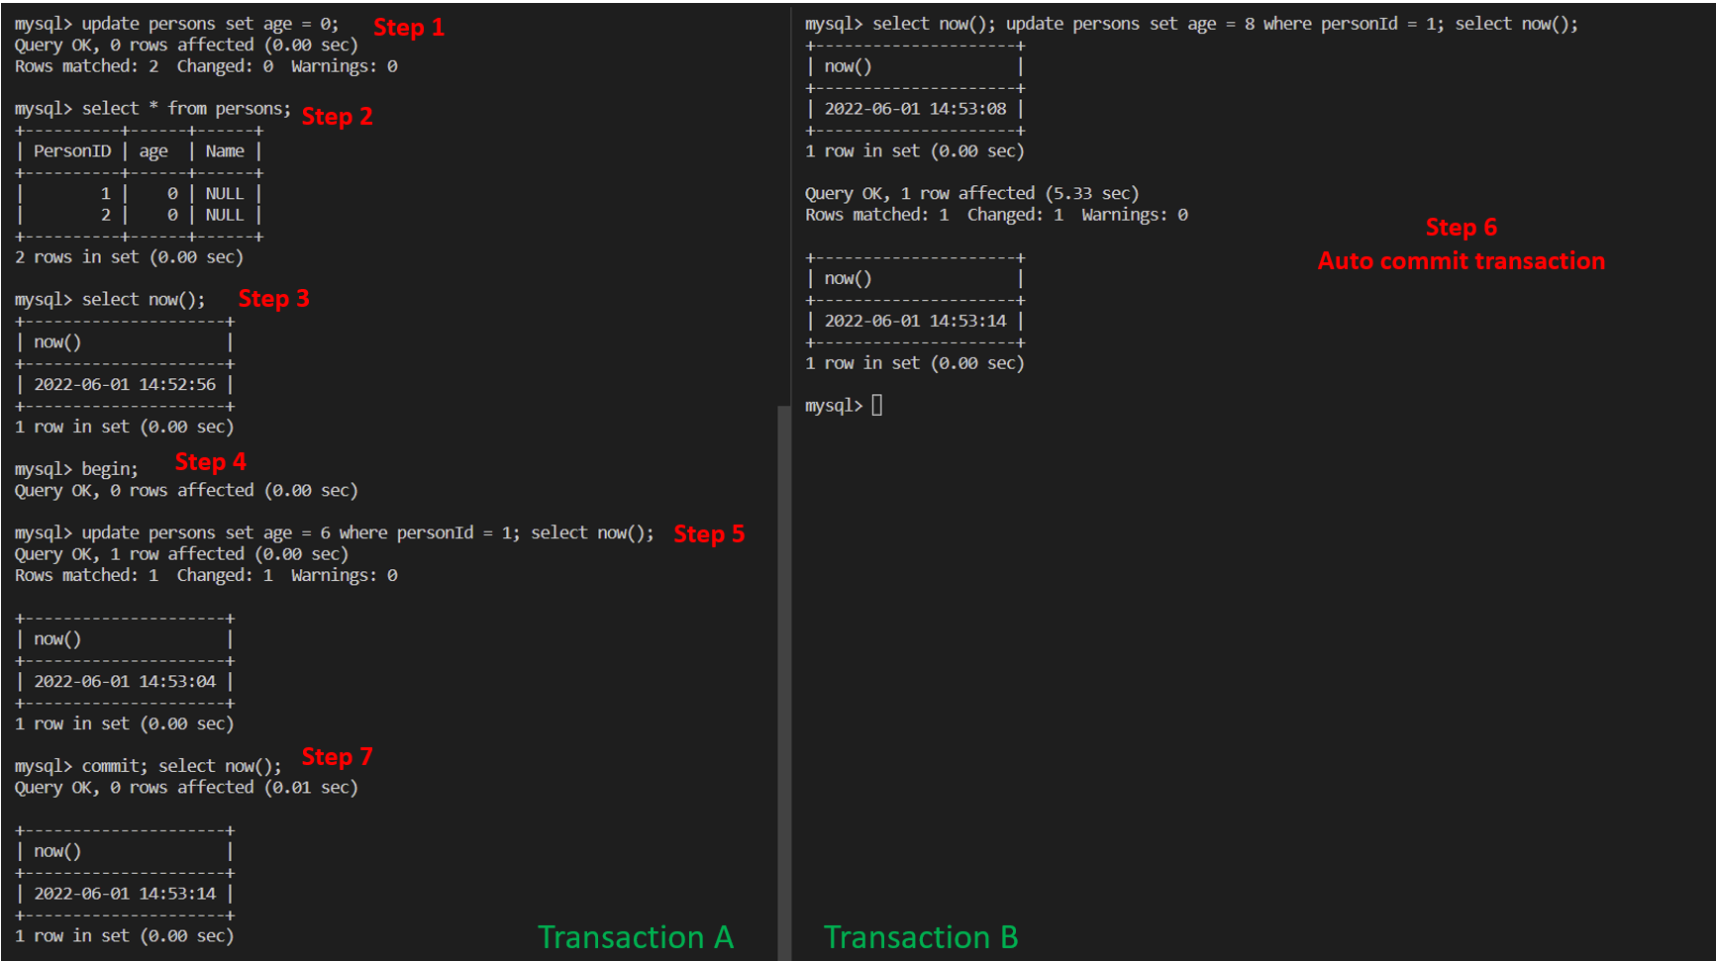Click the "select * from persons;" command
1716x961 pixels.
(186, 109)
